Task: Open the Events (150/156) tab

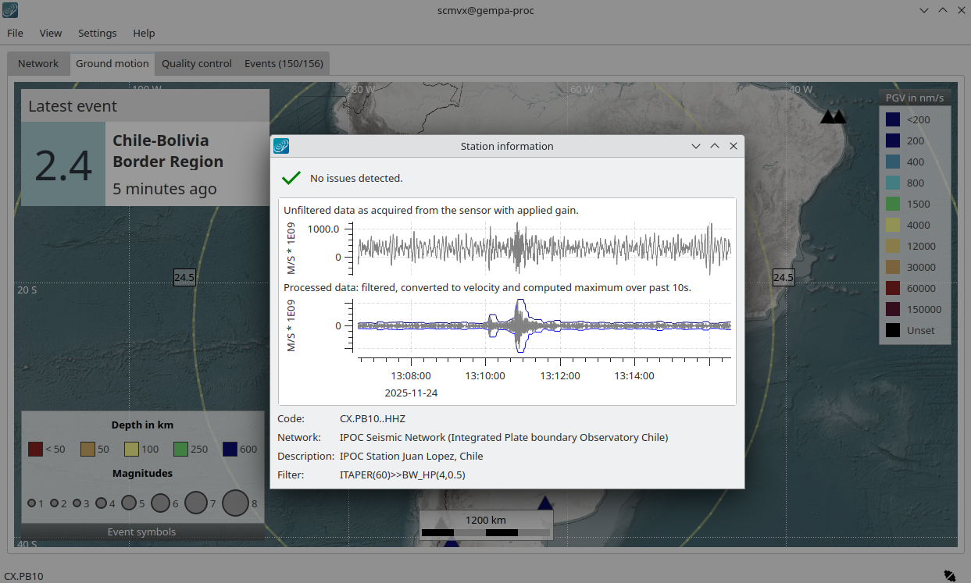Action: tap(284, 64)
